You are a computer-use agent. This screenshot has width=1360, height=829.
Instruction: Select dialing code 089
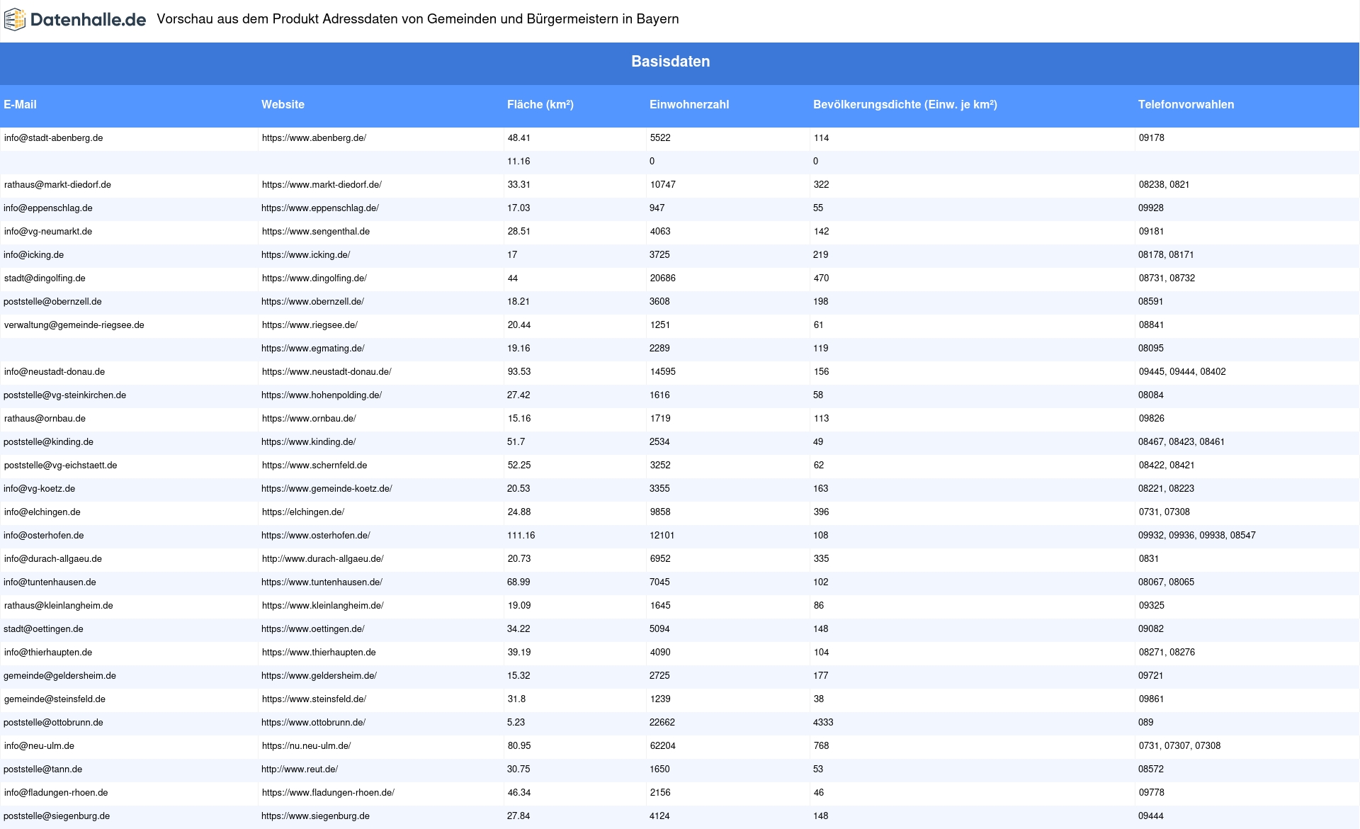click(1146, 723)
